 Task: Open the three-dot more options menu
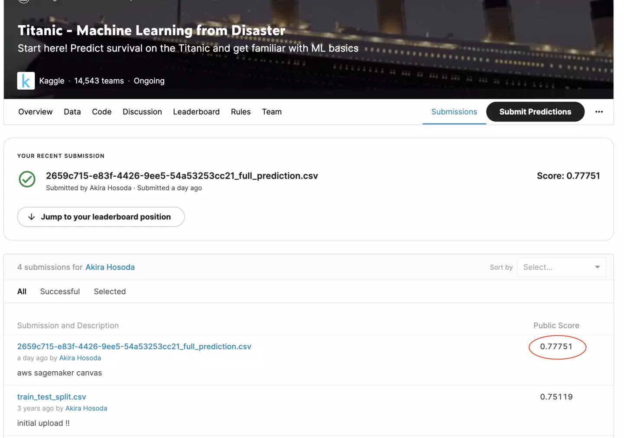pyautogui.click(x=599, y=112)
